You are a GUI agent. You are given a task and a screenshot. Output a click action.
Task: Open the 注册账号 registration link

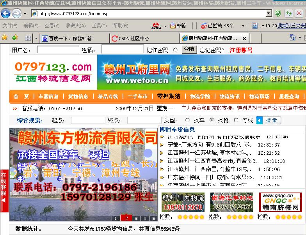[241, 50]
